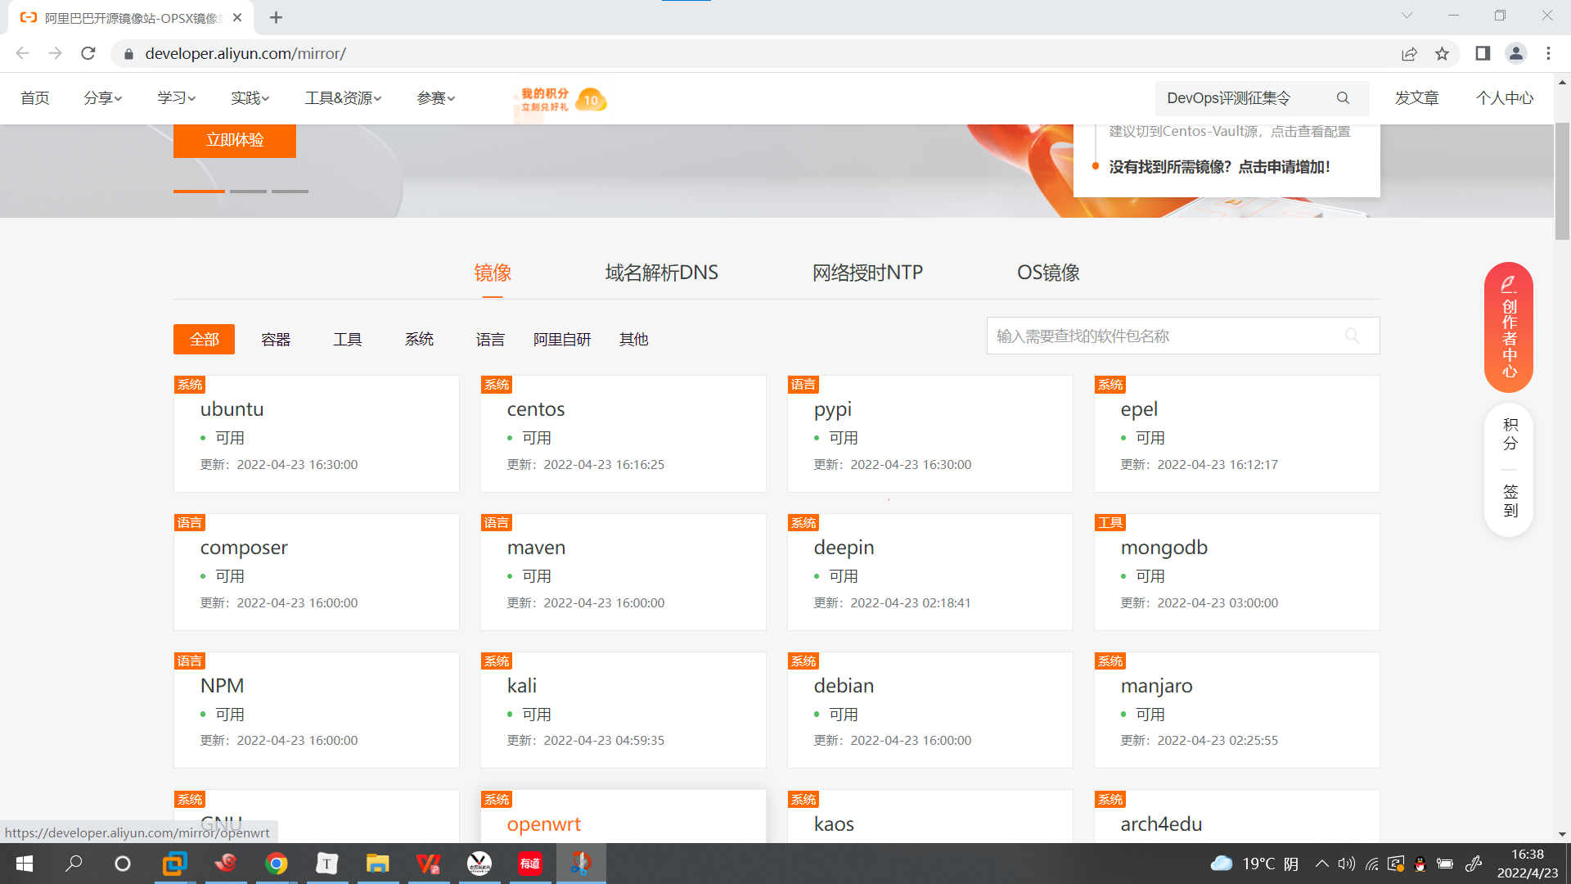Click the share page icon in address bar

click(1409, 54)
